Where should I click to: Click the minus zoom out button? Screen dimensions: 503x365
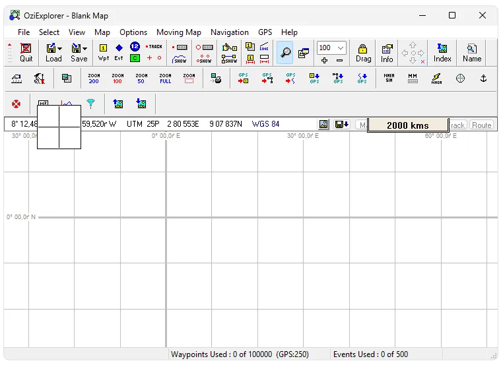click(340, 60)
